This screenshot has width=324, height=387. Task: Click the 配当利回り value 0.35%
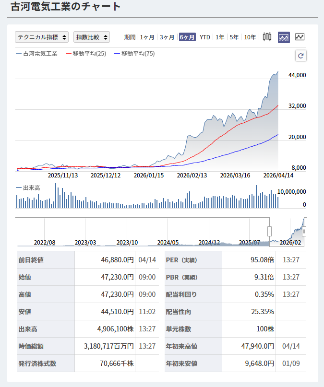[x=264, y=294]
